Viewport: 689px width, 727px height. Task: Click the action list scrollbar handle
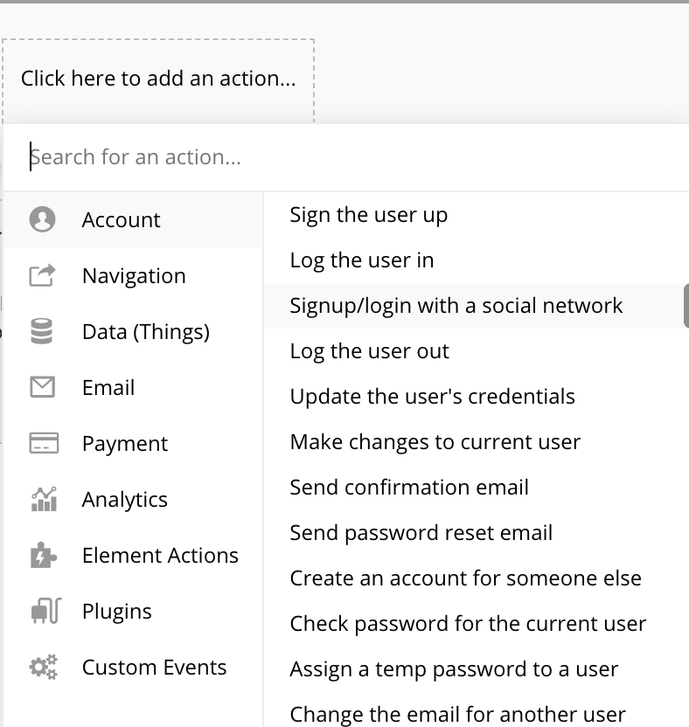click(x=686, y=307)
